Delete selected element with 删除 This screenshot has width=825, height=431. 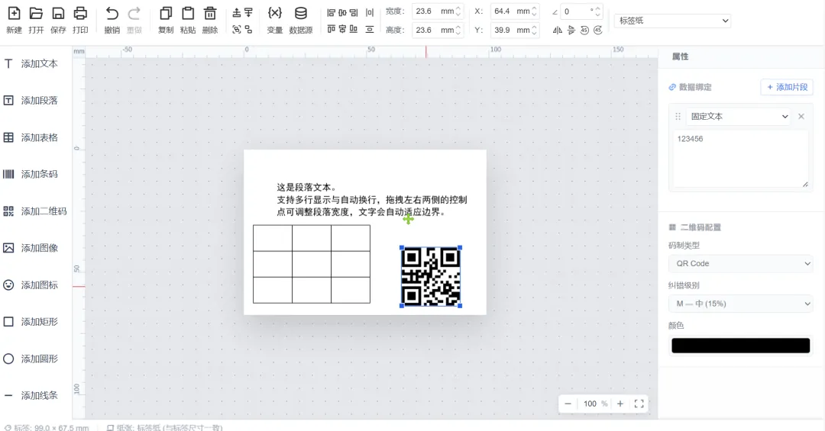(210, 20)
